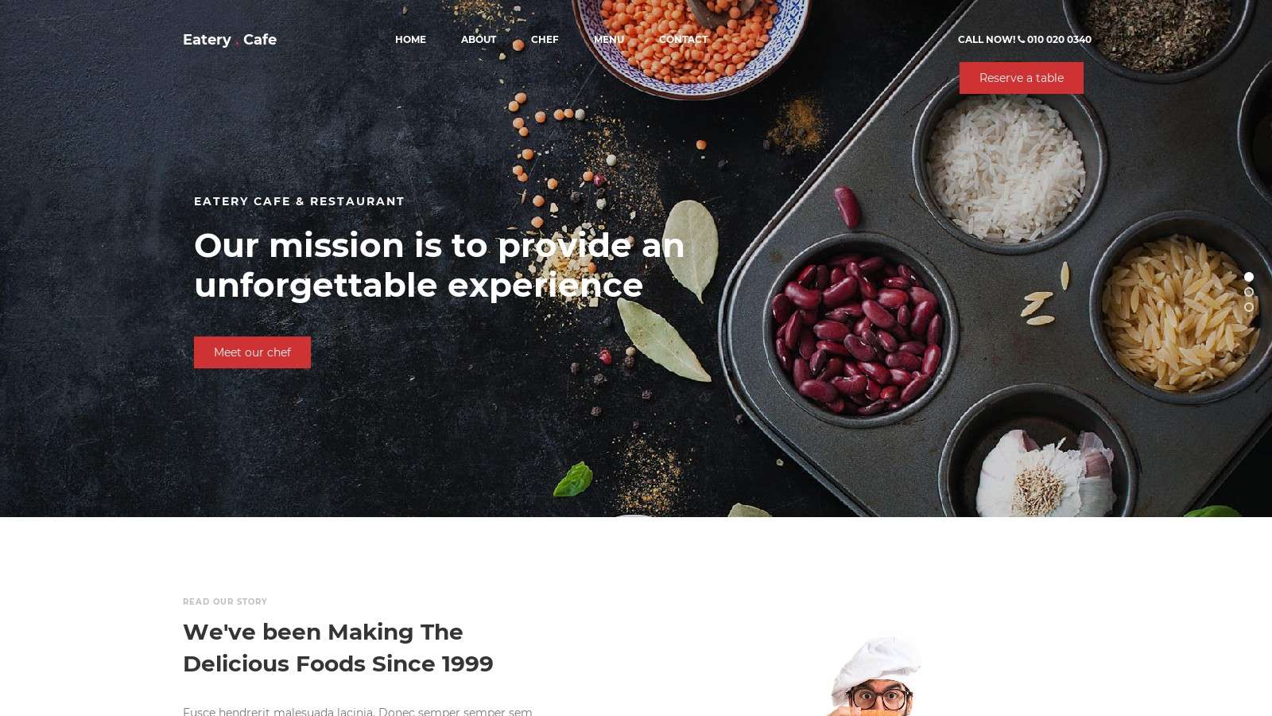
Task: Click the Eatery Cafe logo
Action: pyautogui.click(x=230, y=40)
